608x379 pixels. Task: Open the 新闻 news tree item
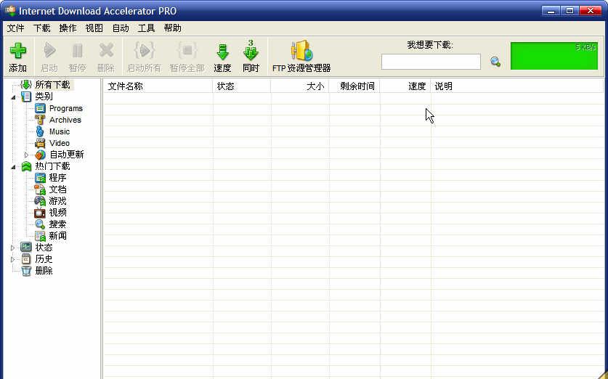(58, 236)
